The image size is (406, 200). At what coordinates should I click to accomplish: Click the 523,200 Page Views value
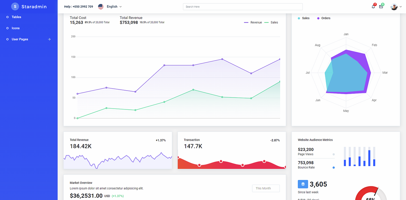tap(306, 149)
